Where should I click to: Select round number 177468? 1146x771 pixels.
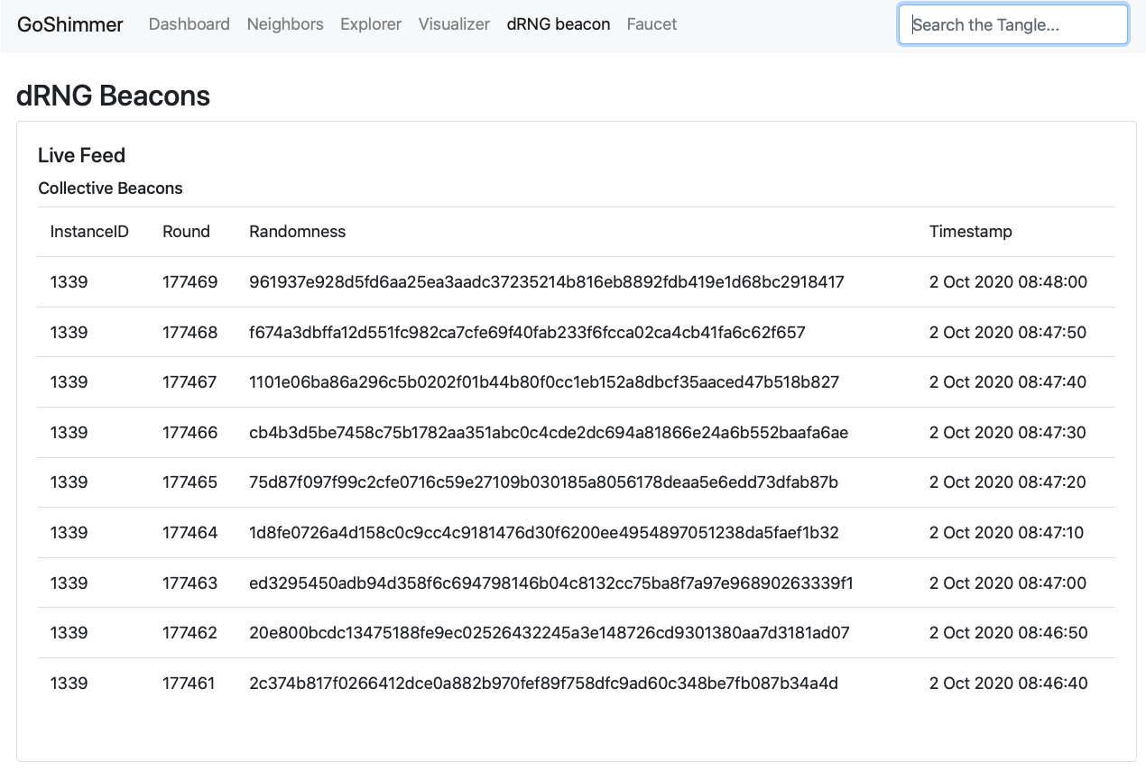(190, 333)
